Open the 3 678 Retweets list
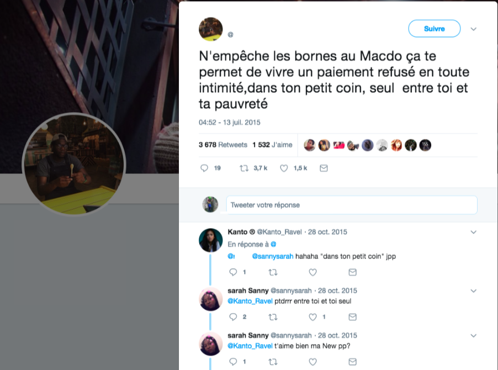Viewport: 498px width, 370px height. click(x=223, y=145)
